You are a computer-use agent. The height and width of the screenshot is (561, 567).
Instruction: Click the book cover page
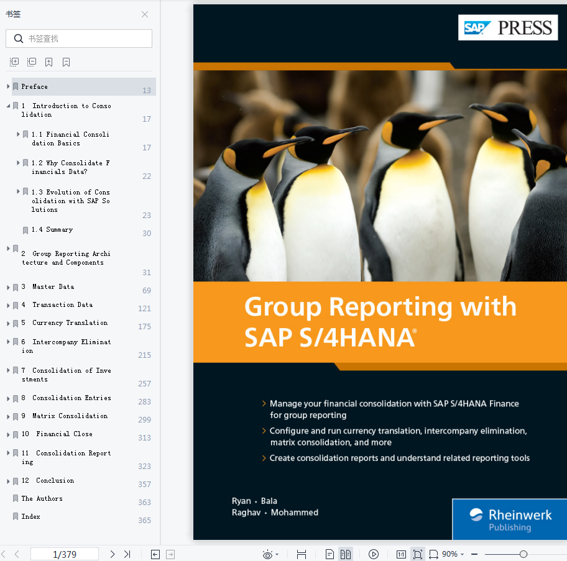point(380,272)
